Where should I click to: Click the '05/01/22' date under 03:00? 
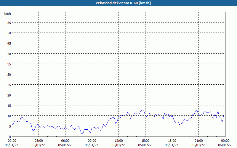[x=38, y=145]
